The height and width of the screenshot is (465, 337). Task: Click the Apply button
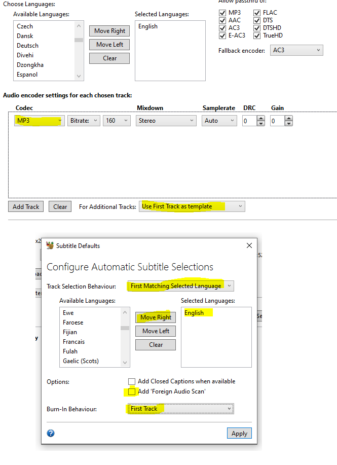(240, 433)
